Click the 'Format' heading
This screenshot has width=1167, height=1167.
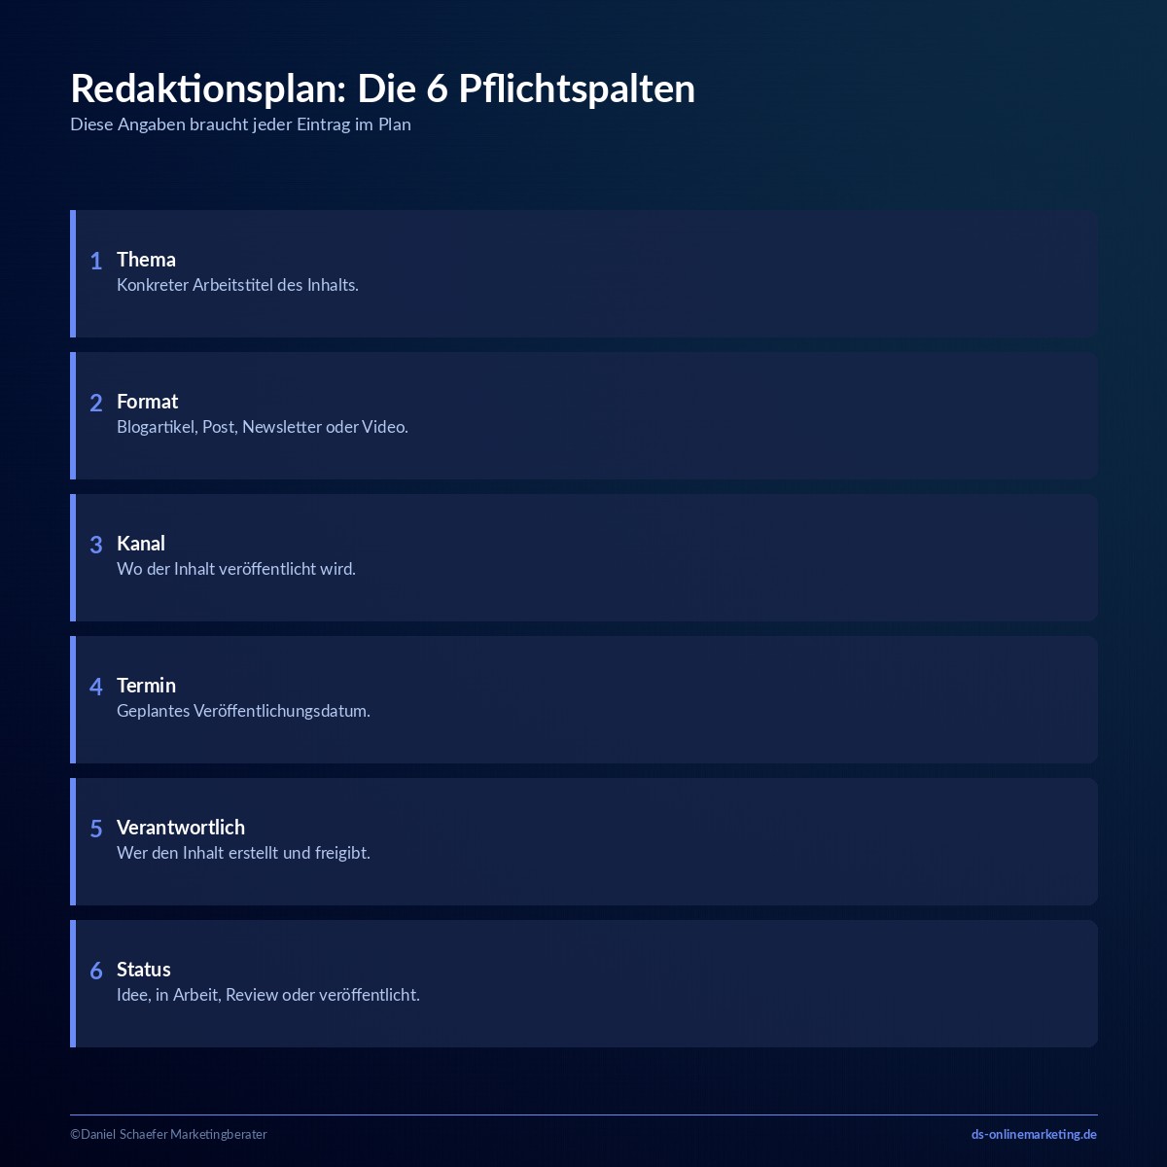[147, 402]
